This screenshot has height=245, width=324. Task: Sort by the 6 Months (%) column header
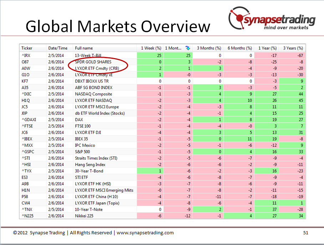(x=239, y=48)
